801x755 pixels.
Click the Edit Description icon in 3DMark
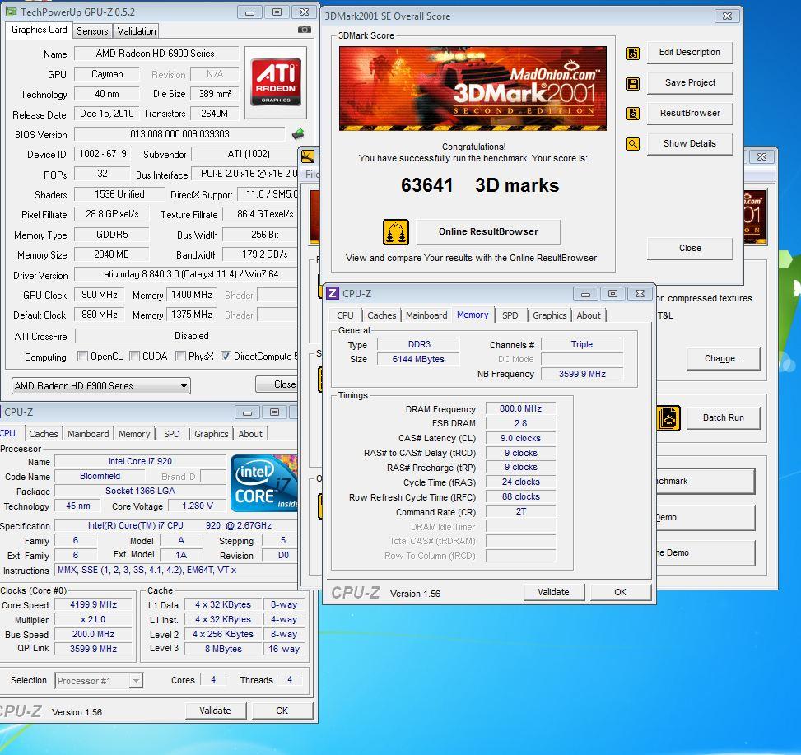tap(633, 54)
